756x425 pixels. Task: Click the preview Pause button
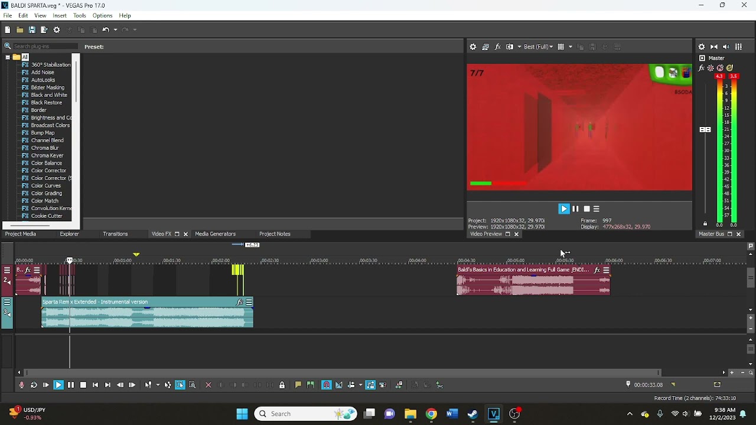[575, 209]
